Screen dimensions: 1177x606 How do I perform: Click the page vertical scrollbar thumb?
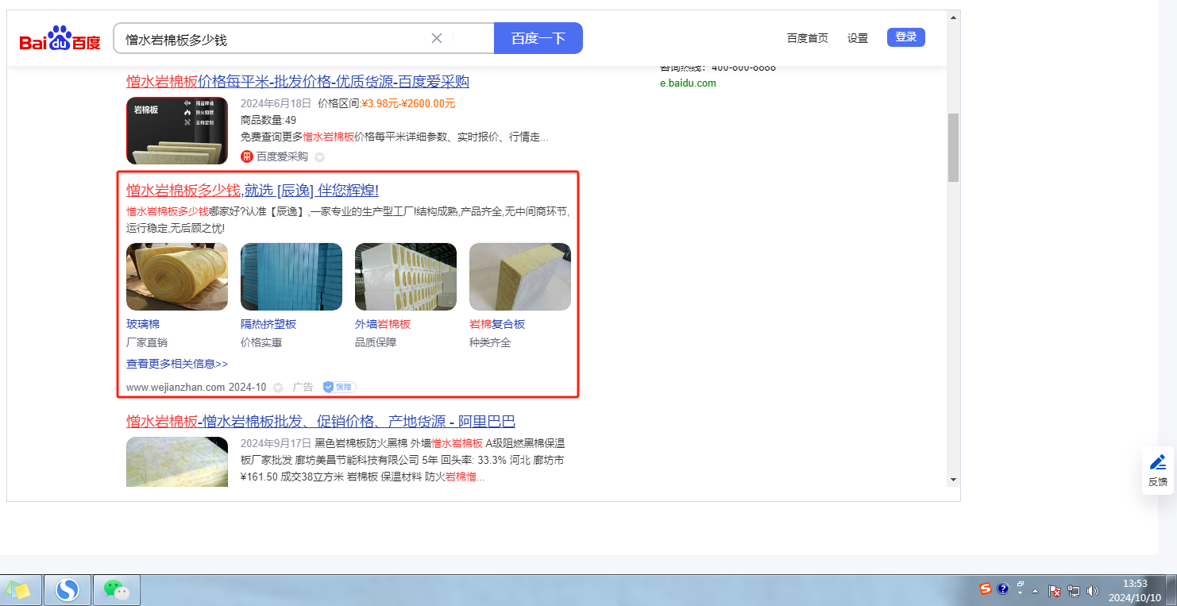(953, 148)
